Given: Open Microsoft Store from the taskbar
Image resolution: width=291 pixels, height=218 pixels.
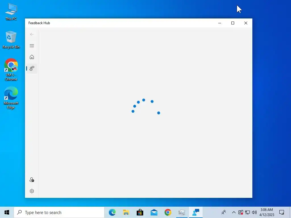Looking at the screenshot, I should click(x=140, y=212).
